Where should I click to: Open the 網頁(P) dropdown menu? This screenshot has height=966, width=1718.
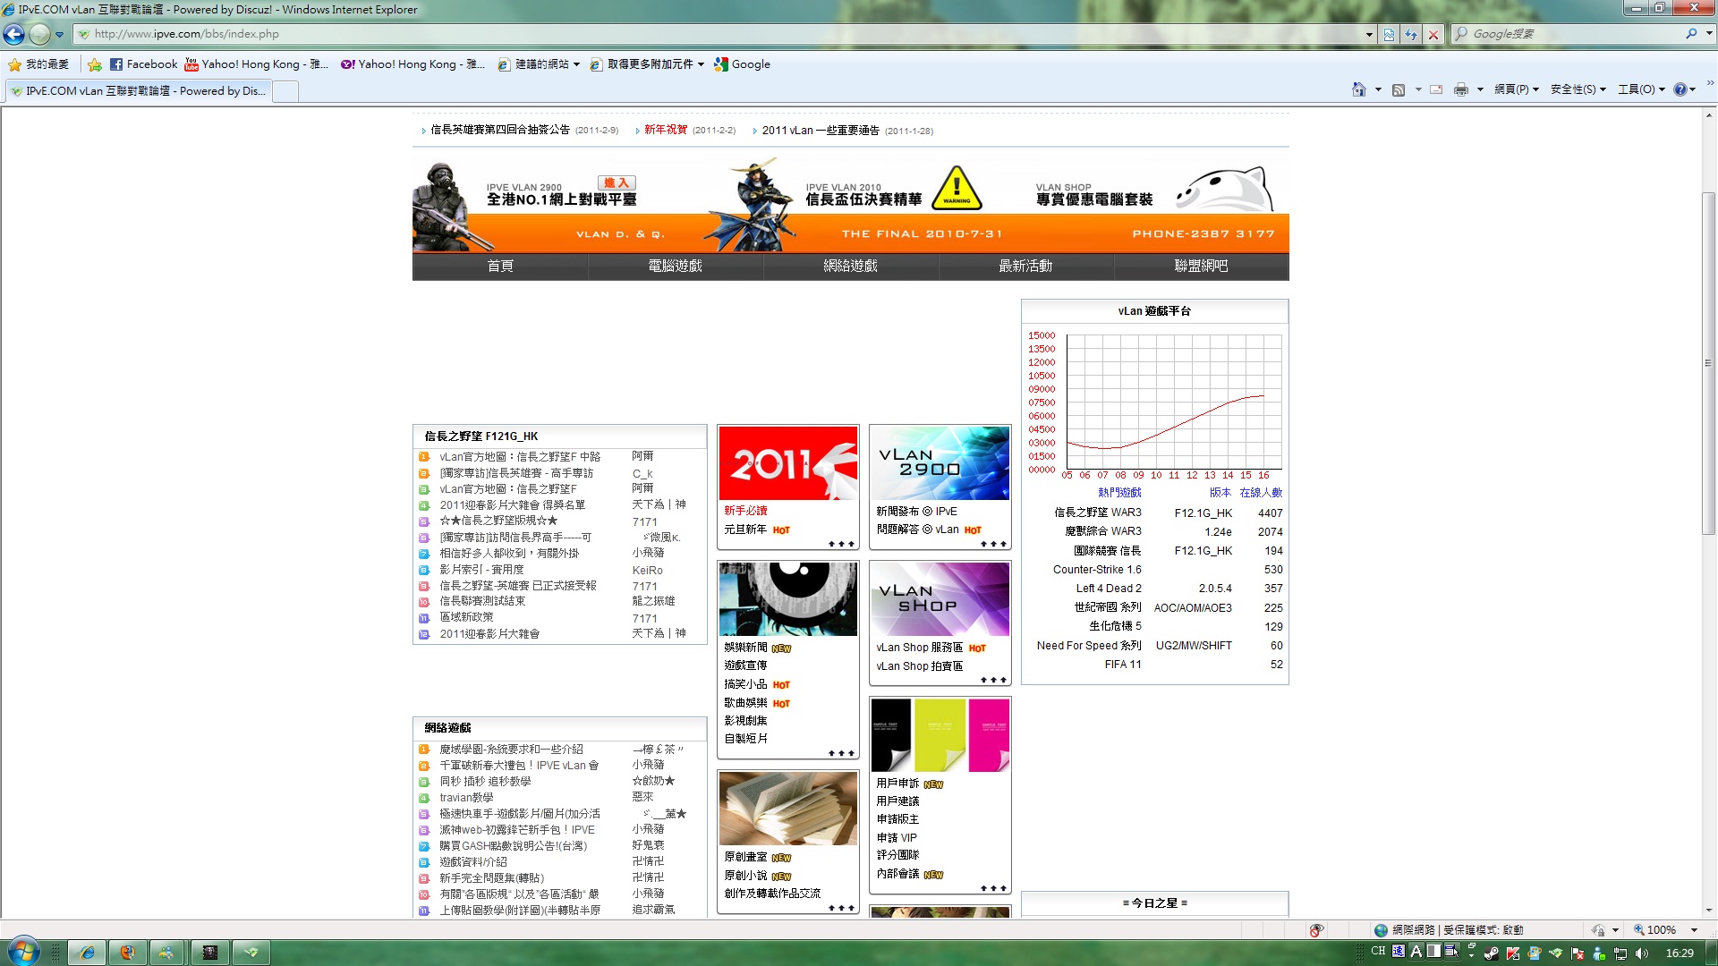[x=1516, y=89]
